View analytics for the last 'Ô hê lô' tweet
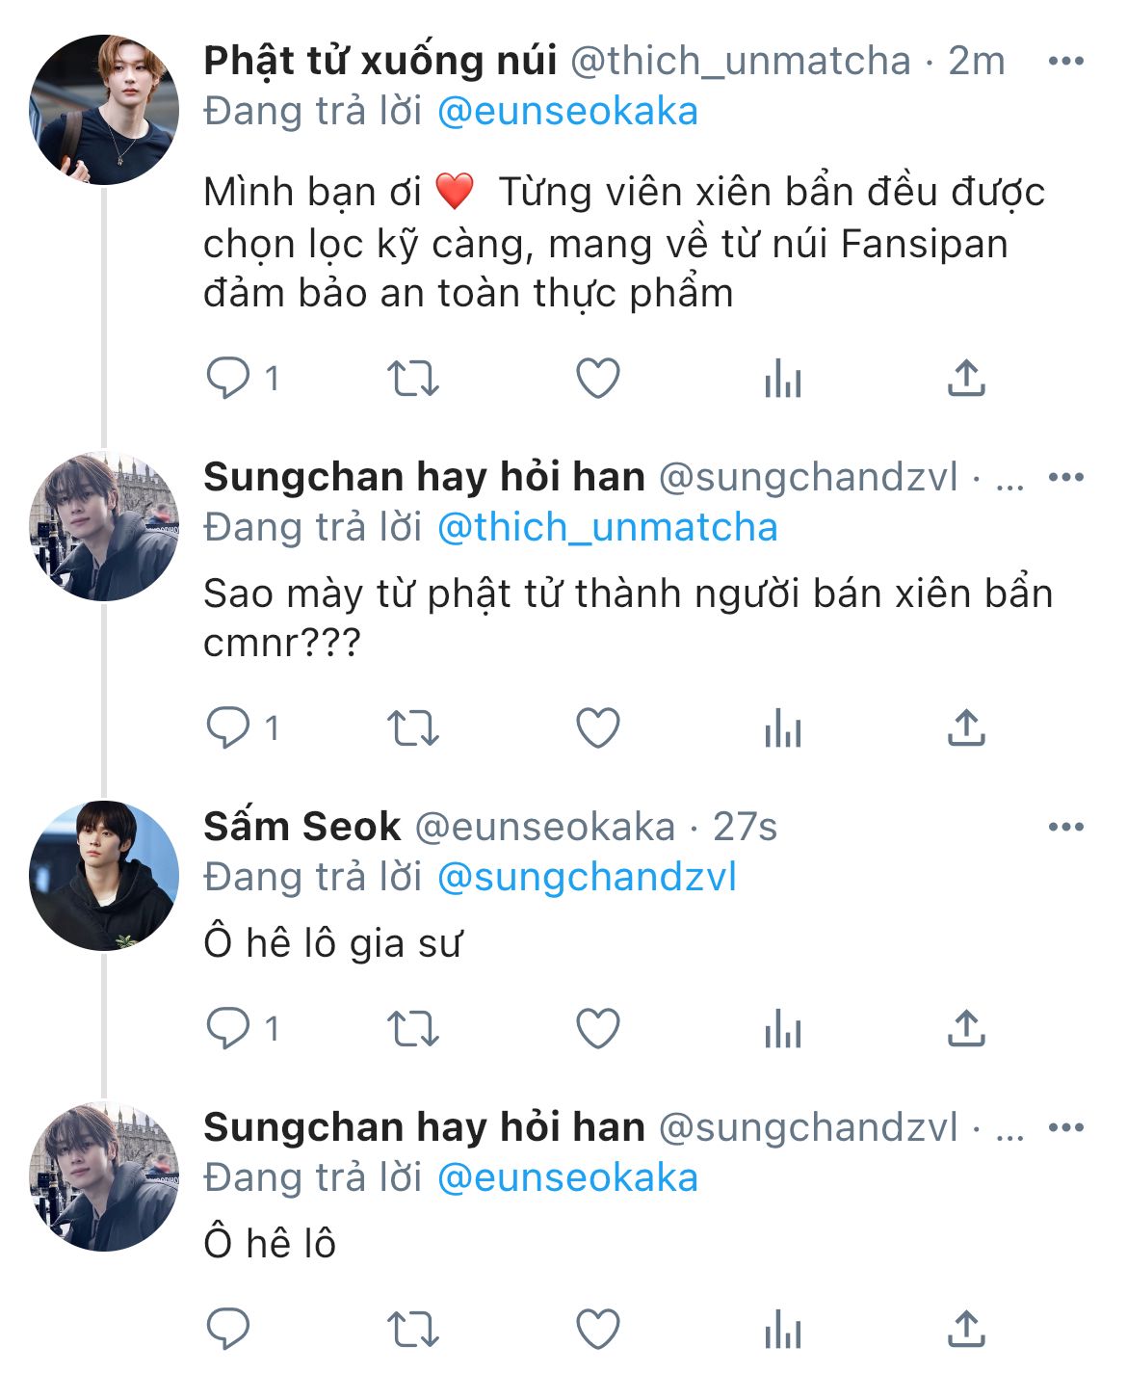 782,1332
